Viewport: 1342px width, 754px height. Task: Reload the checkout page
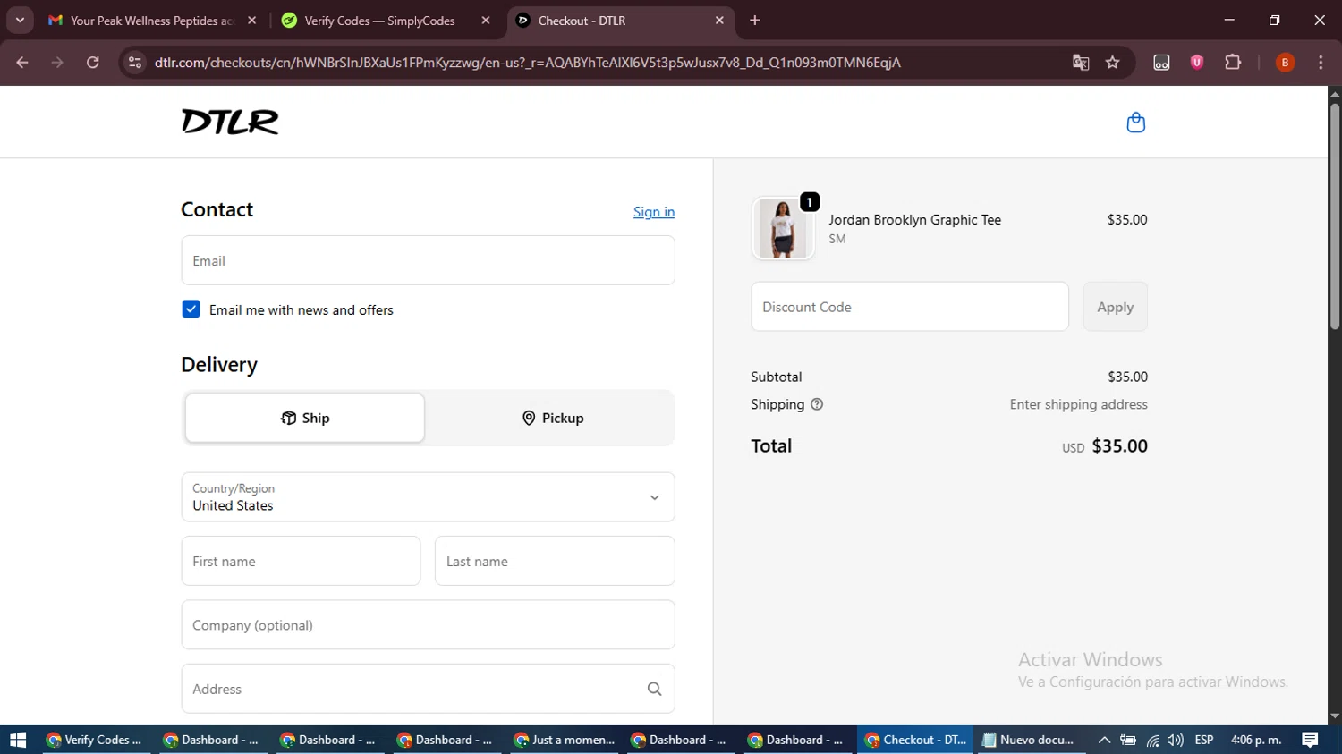92,63
